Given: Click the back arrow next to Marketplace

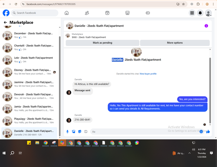Looking at the screenshot, I should [5, 23].
